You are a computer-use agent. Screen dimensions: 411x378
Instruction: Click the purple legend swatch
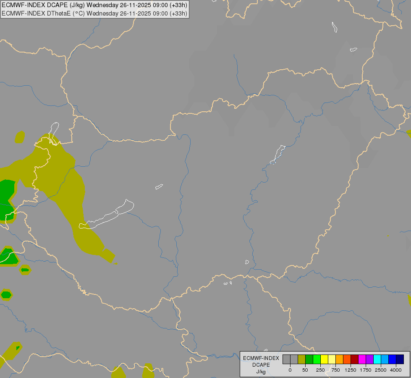click(370, 360)
